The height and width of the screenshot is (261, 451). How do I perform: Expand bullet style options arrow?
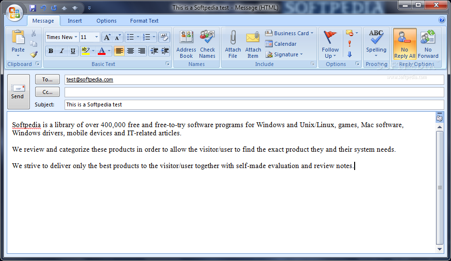pyautogui.click(x=138, y=37)
